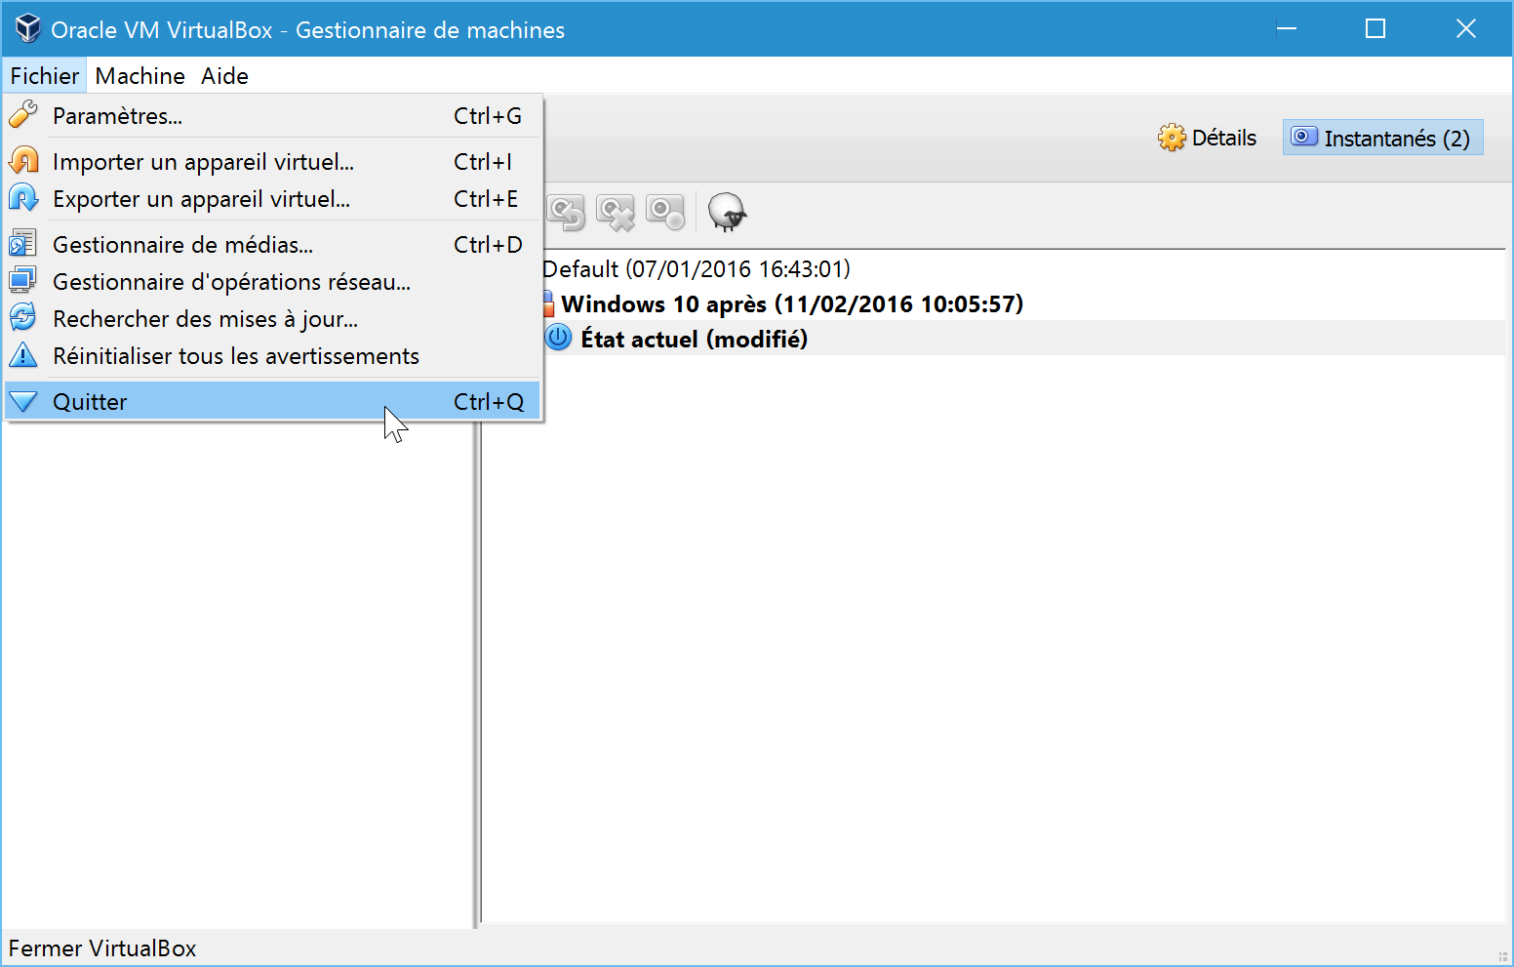Click Quitter to close VirtualBox

tap(272, 402)
